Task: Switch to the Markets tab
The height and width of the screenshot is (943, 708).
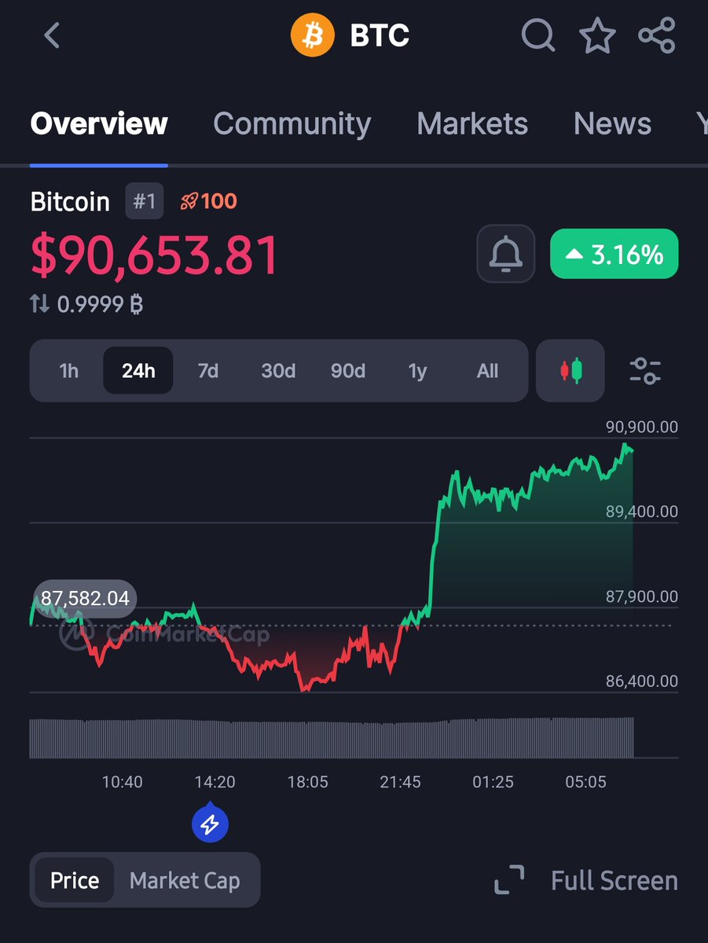Action: 472,123
